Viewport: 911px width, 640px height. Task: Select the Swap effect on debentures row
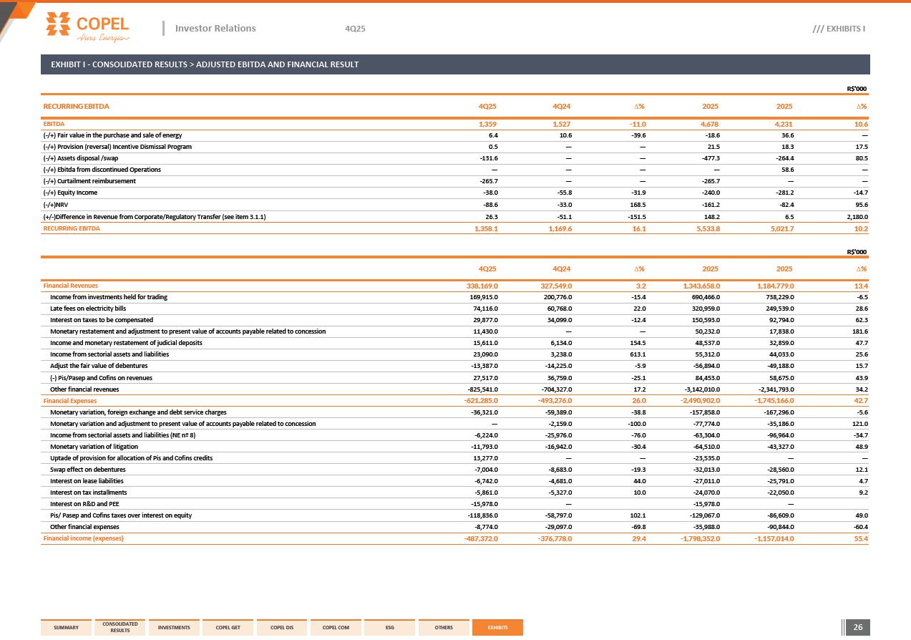pos(87,470)
